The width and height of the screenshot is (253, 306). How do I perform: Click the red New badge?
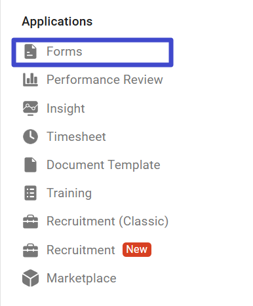click(137, 250)
